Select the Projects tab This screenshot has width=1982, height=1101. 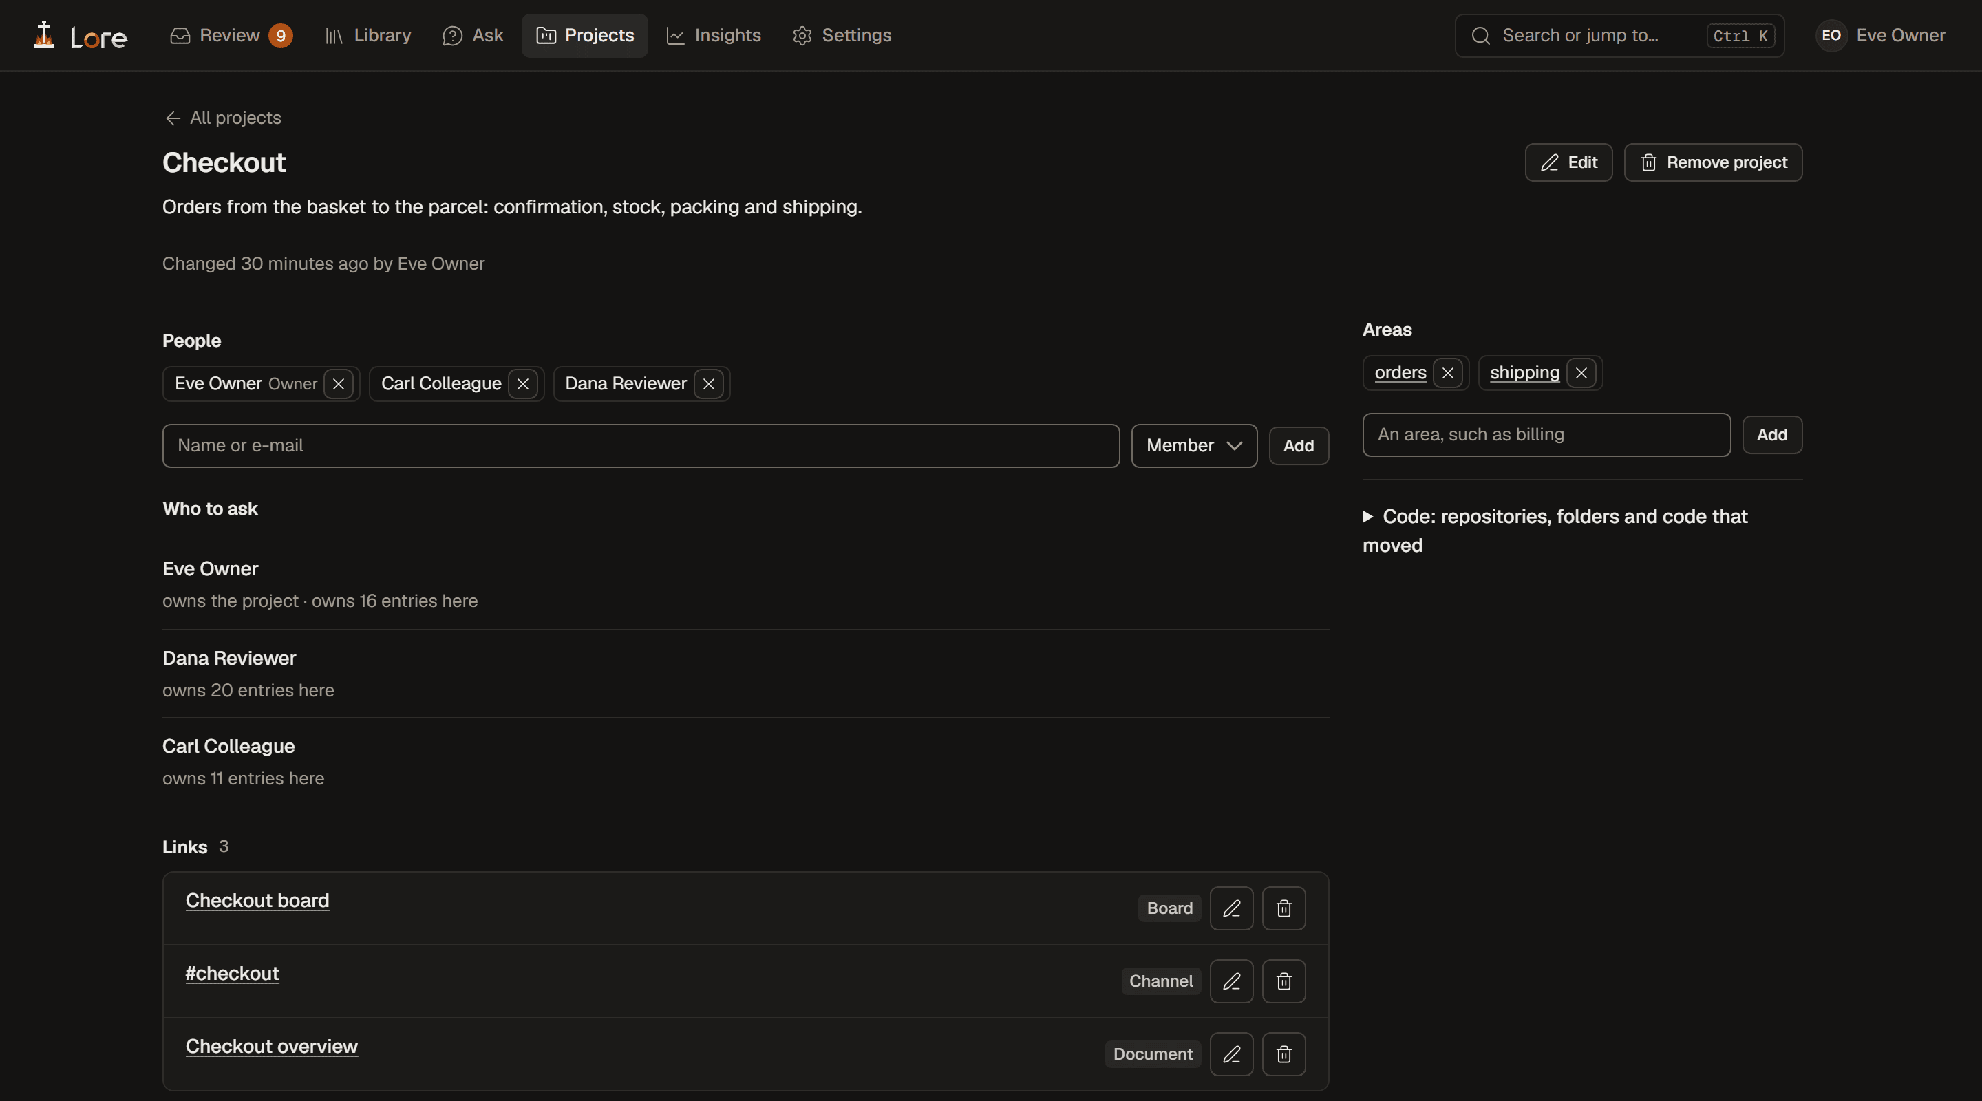585,35
